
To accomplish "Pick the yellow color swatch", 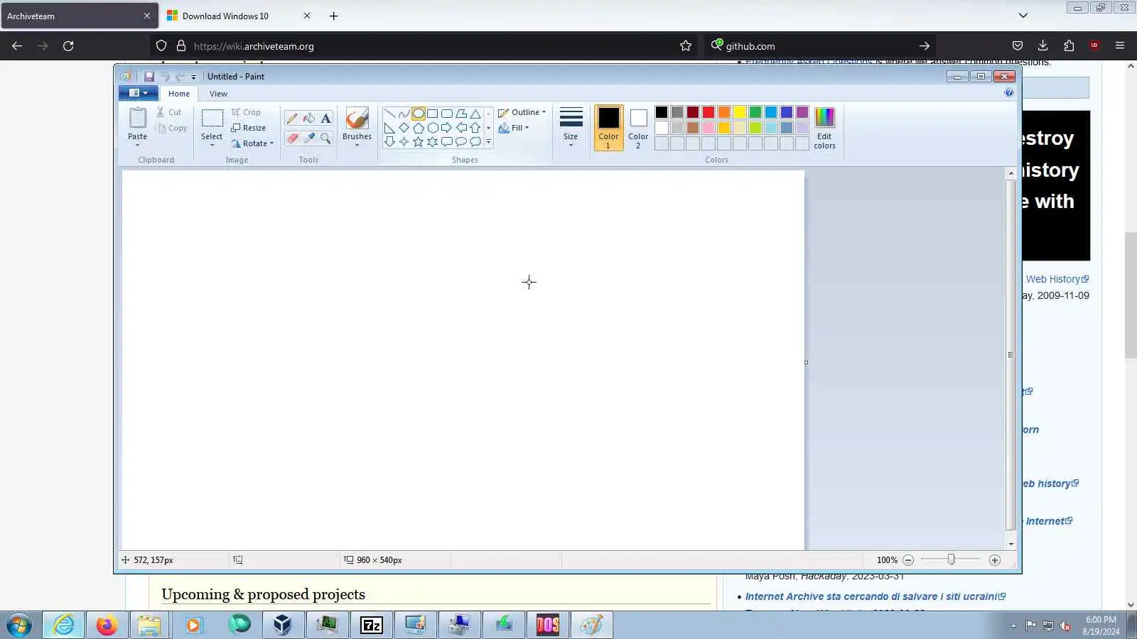I will tap(740, 112).
